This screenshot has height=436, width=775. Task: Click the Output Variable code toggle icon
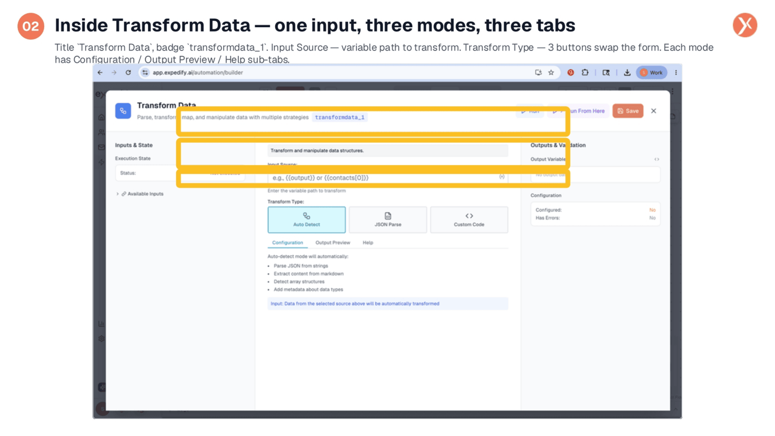[657, 159]
